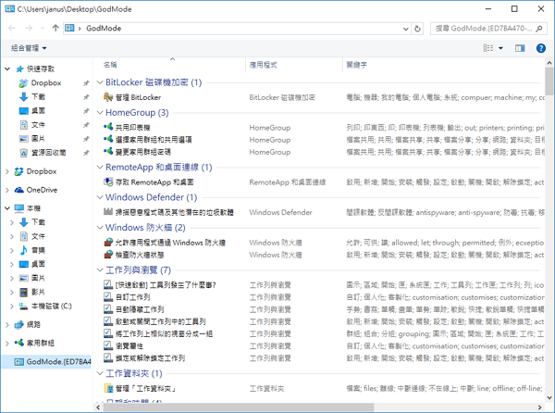This screenshot has width=555, height=413.
Task: Select Dropbox under Quick access in the sidebar
Action: 45,83
